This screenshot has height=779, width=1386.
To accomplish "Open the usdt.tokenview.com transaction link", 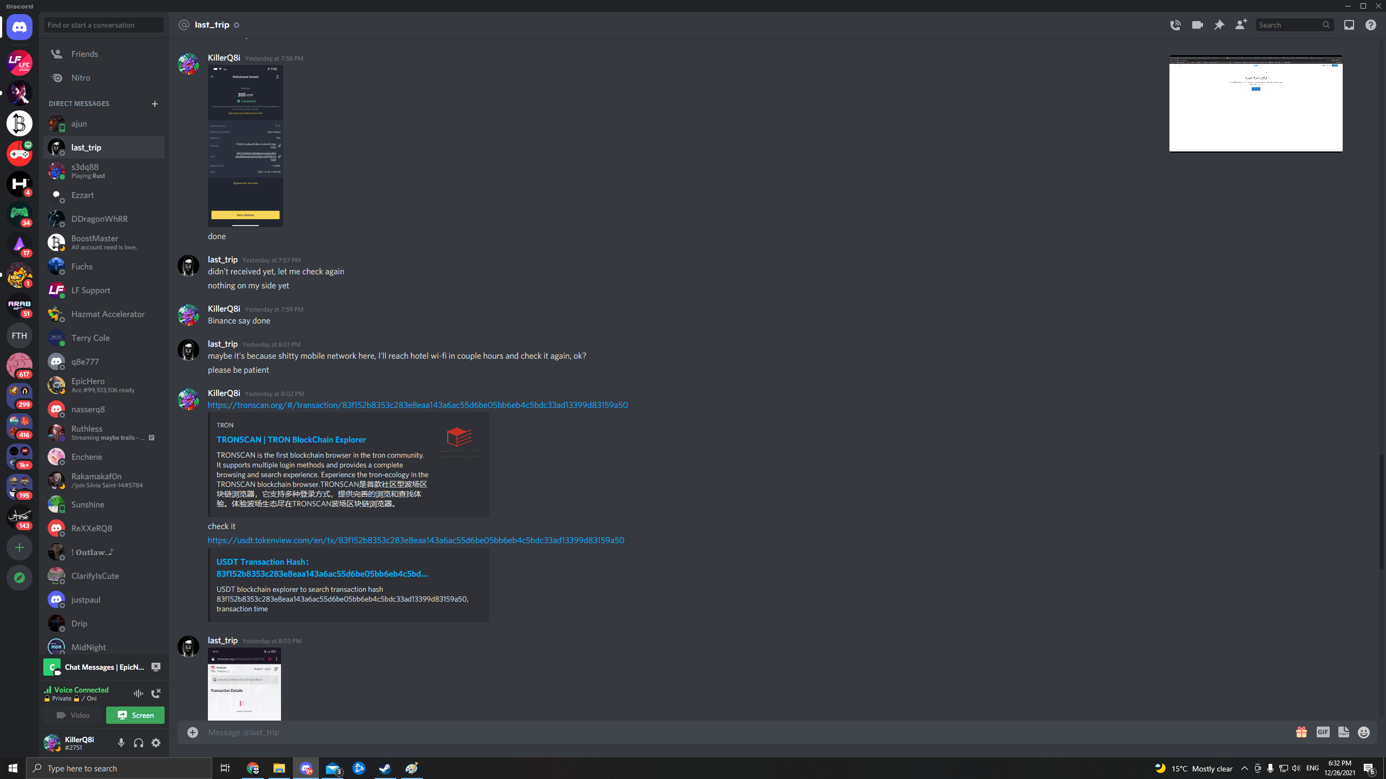I will (x=416, y=540).
